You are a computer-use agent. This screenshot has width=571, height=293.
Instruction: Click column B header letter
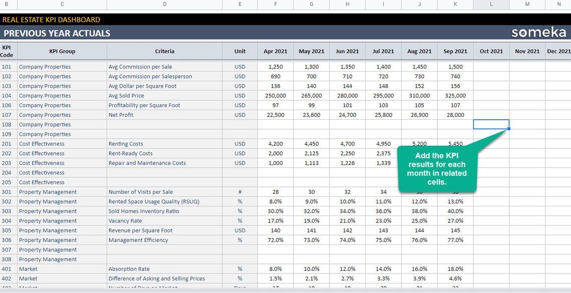point(7,5)
